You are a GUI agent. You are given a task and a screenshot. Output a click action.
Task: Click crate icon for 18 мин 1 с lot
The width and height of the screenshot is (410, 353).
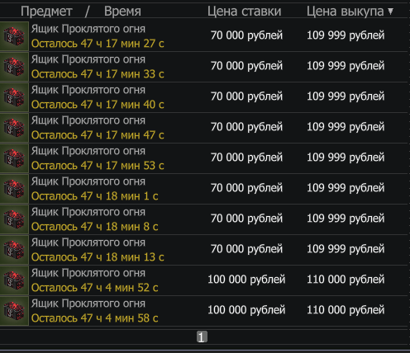[x=14, y=189]
